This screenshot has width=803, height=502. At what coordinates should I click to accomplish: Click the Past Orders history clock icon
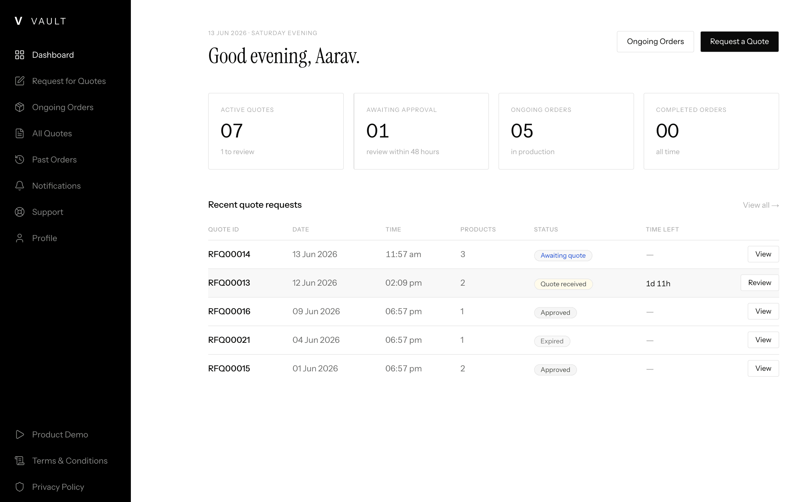pos(20,160)
